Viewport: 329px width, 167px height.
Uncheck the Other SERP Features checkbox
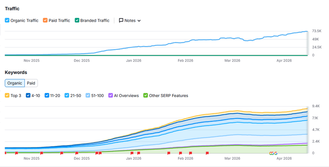(145, 95)
